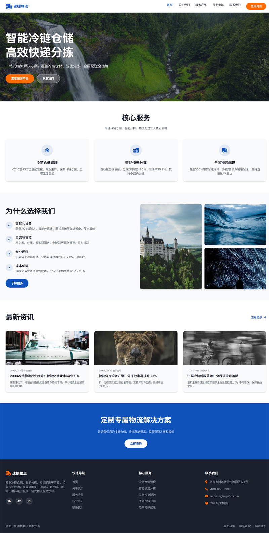Click the 立即询价 button in header
Screen dimensions: 269x533
tap(256, 6)
